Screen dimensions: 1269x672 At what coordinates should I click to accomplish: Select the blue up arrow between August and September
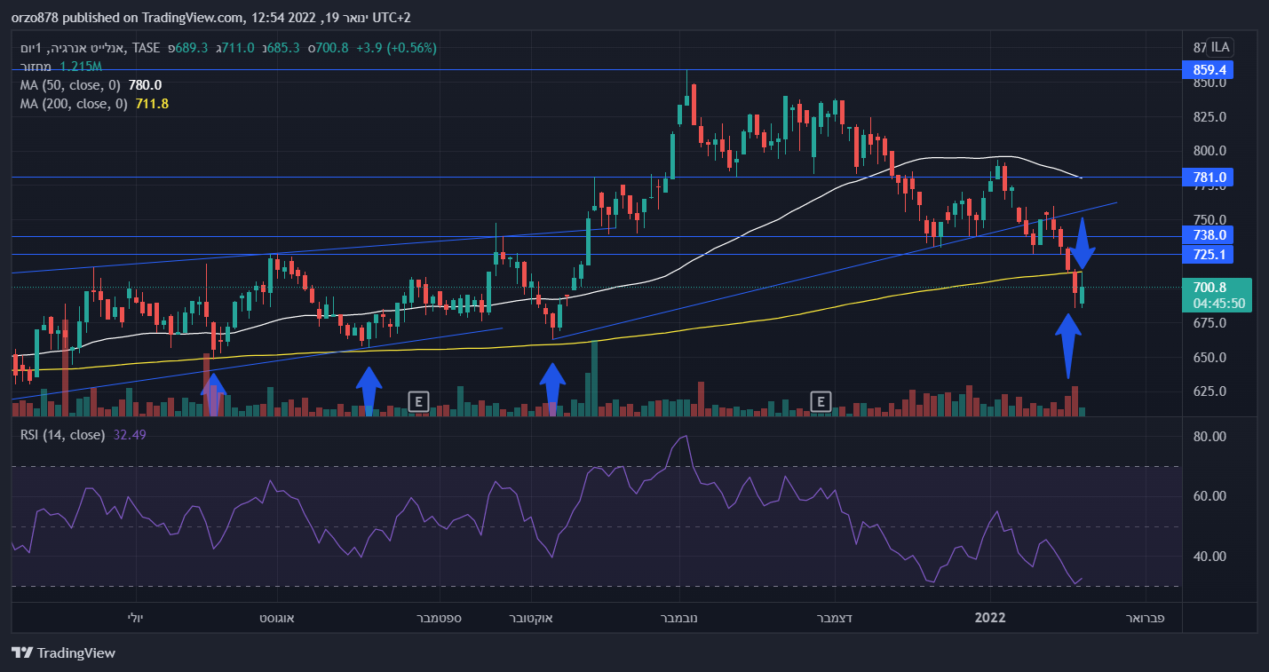point(369,388)
